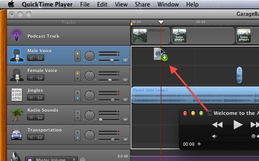Click the Male Voice pan knob
The image size is (259, 161).
tap(90, 56)
